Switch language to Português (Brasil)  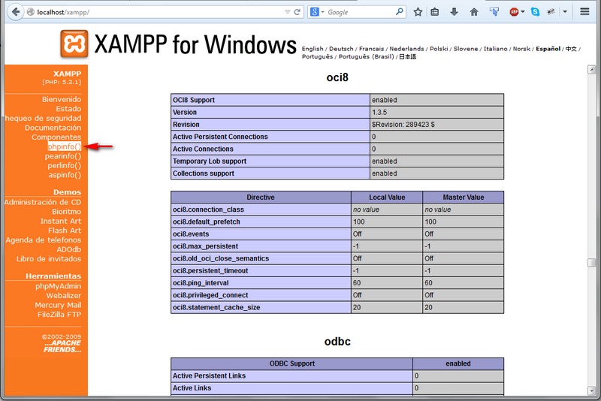366,56
